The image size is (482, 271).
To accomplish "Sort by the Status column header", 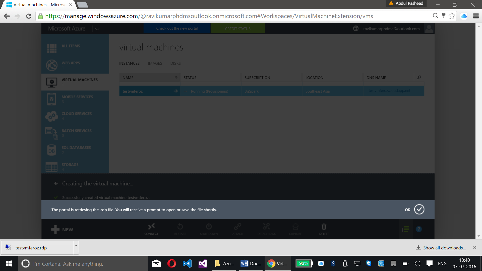I will pos(211,78).
